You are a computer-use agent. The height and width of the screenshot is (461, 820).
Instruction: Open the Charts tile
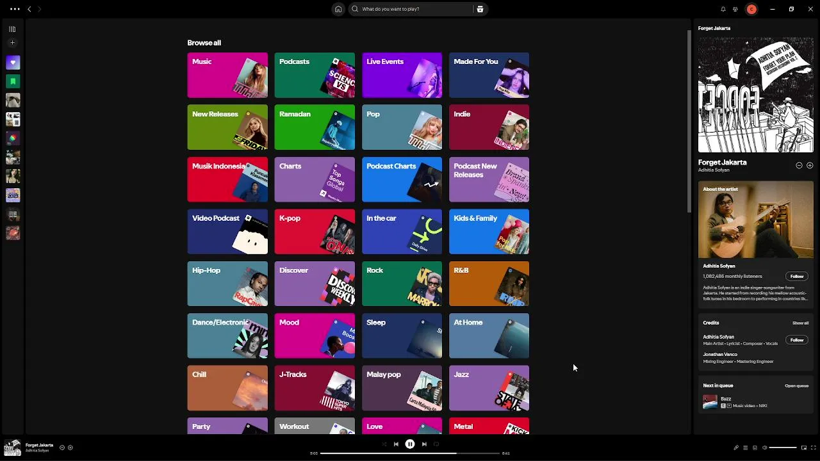click(x=315, y=179)
